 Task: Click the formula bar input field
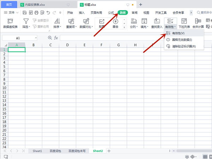click(x=134, y=37)
